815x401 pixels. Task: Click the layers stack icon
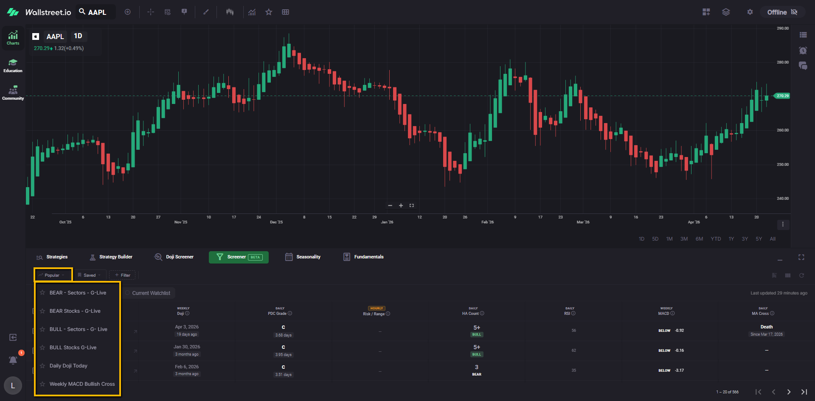tap(726, 12)
